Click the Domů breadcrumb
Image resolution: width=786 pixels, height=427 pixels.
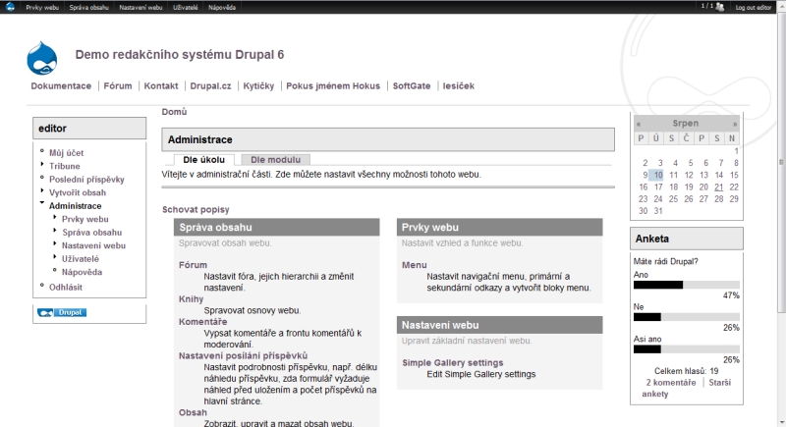[174, 112]
